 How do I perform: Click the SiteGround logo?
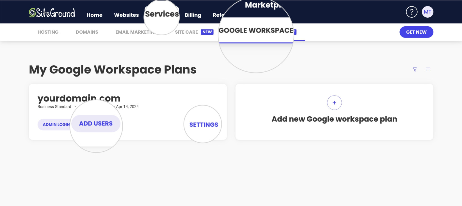coord(52,13)
